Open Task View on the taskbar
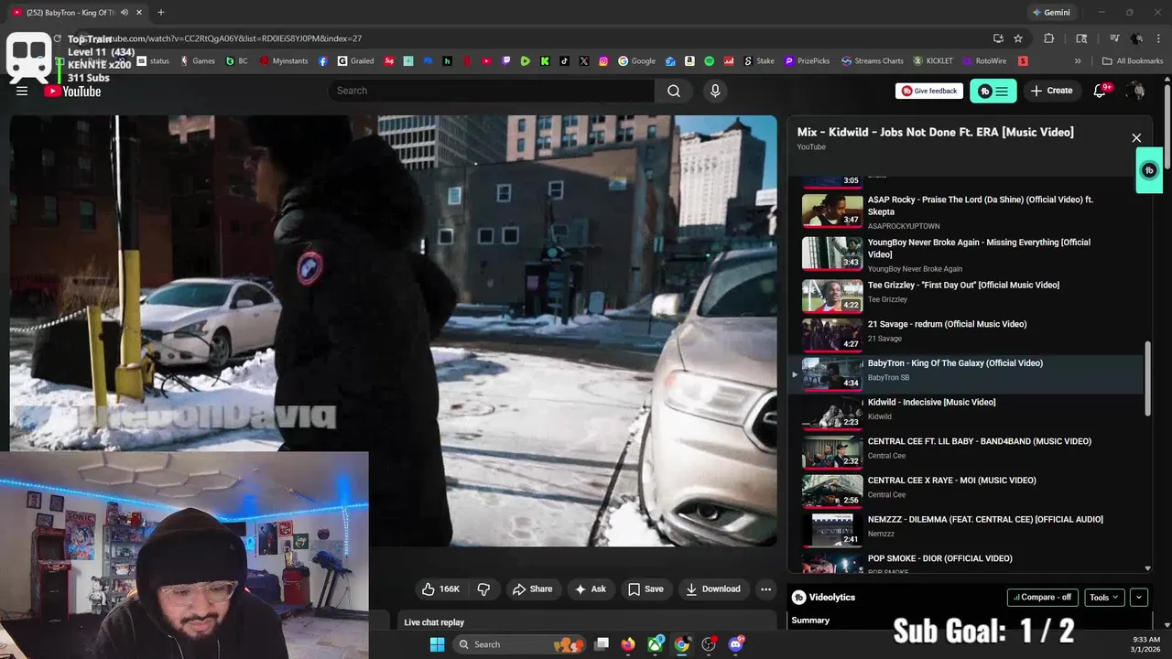This screenshot has height=659, width=1172. 602,644
